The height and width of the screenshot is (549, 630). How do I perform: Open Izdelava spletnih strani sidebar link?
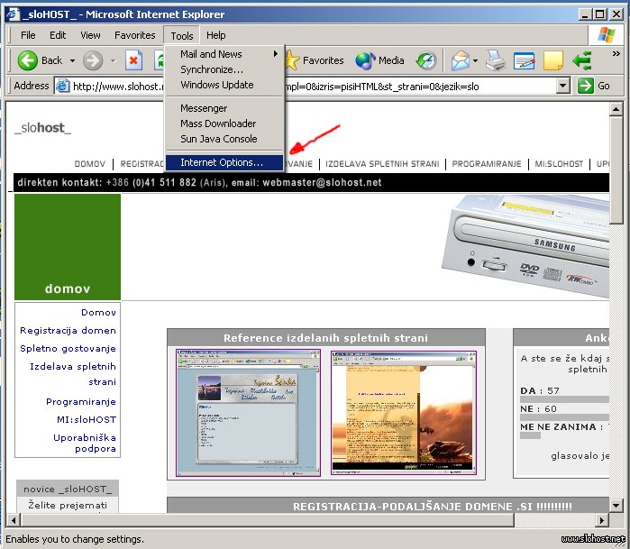pos(73,374)
